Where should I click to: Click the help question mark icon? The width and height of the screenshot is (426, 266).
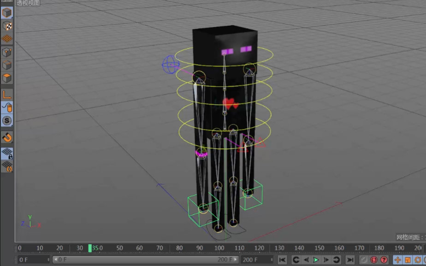pos(384,260)
